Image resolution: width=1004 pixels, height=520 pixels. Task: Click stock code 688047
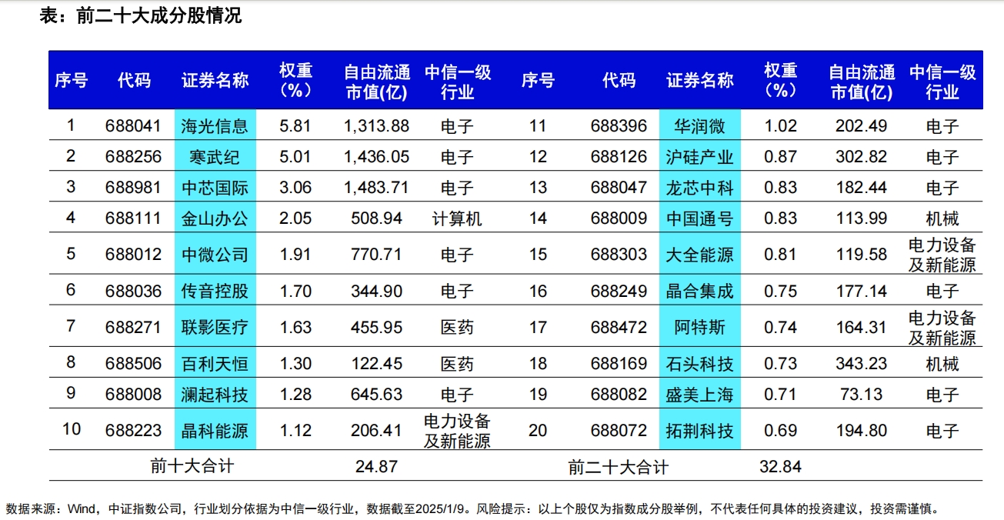619,188
